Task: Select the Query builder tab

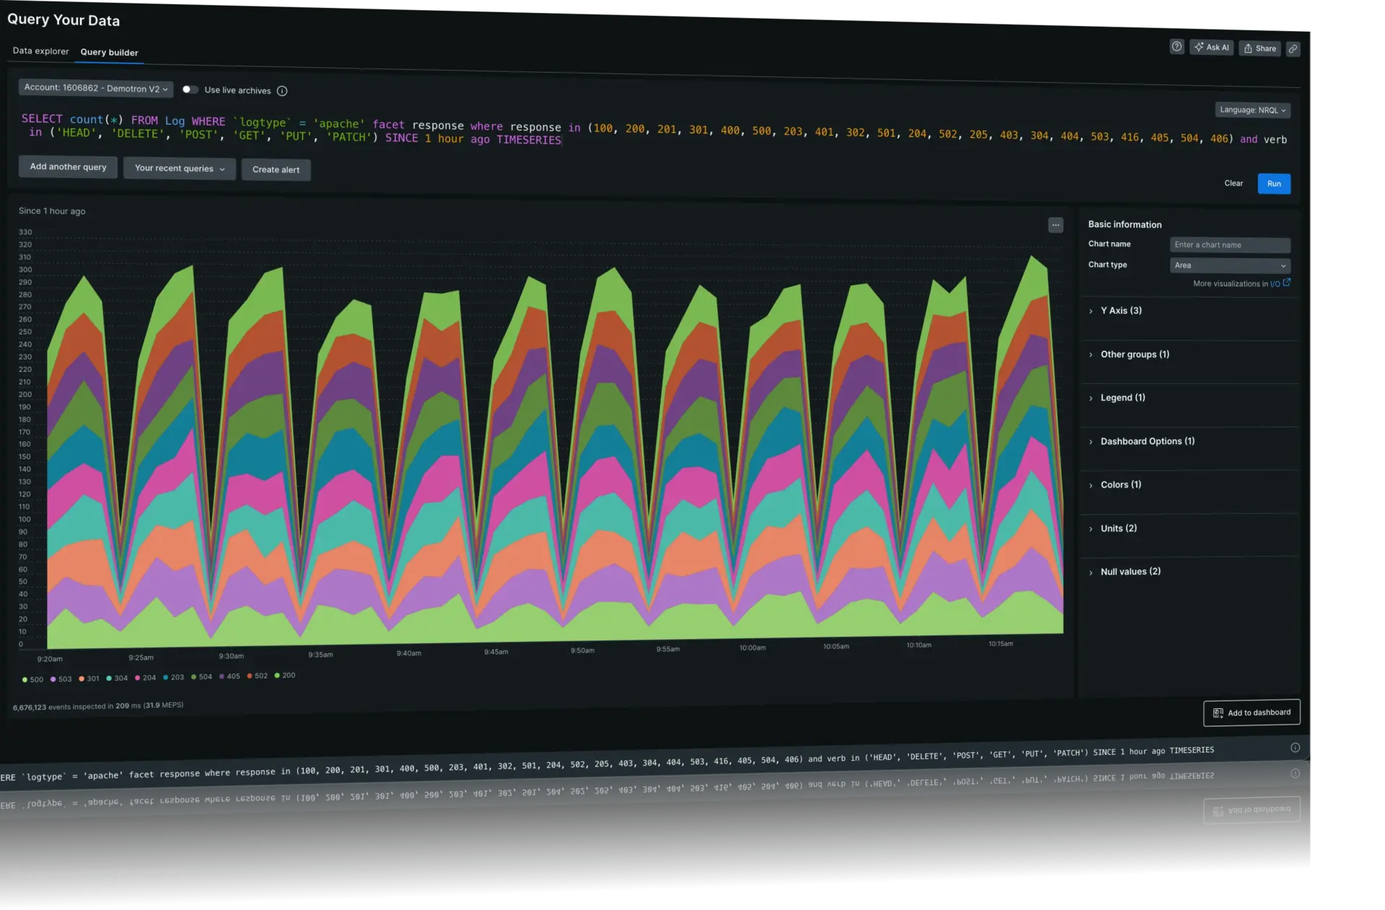Action: coord(109,50)
